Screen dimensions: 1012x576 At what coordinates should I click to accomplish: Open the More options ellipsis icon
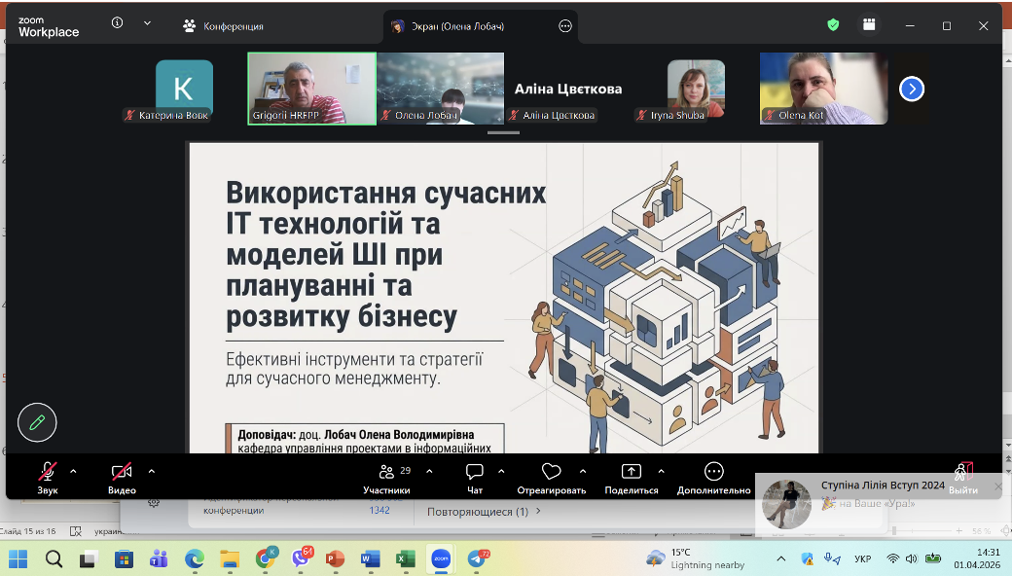[x=713, y=472]
